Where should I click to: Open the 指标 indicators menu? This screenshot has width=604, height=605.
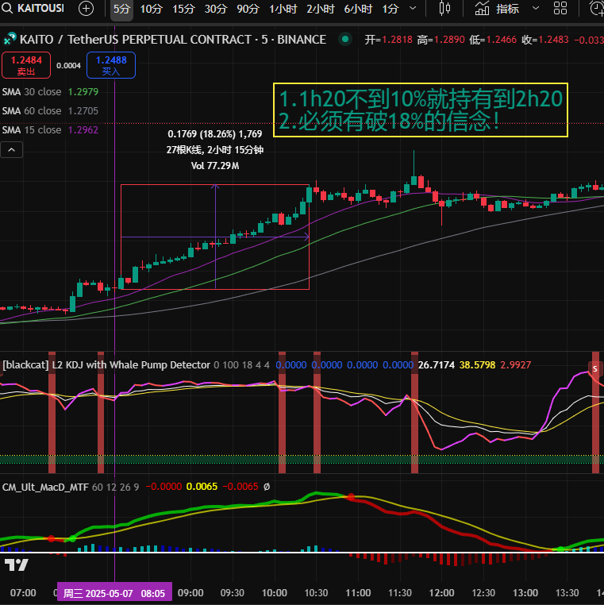click(497, 8)
